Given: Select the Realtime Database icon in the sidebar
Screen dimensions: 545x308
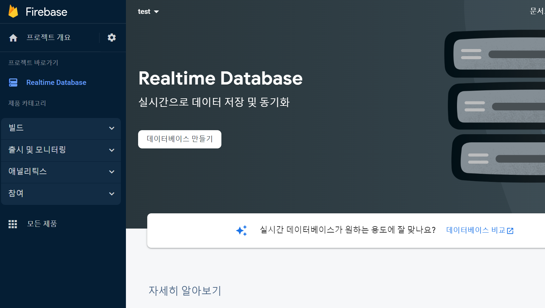Looking at the screenshot, I should pyautogui.click(x=13, y=82).
